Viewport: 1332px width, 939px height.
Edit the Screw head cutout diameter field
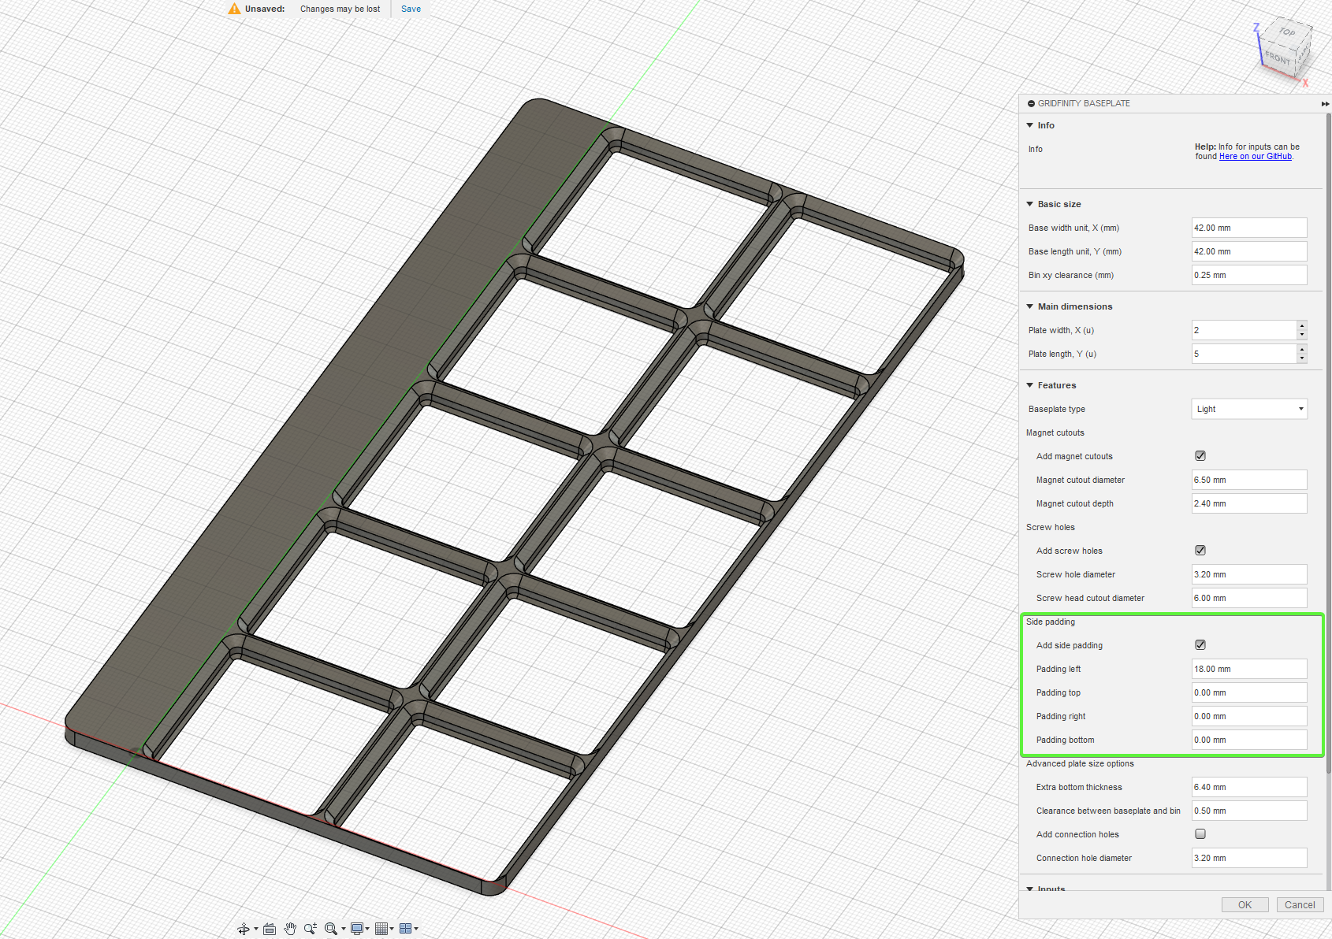1249,598
